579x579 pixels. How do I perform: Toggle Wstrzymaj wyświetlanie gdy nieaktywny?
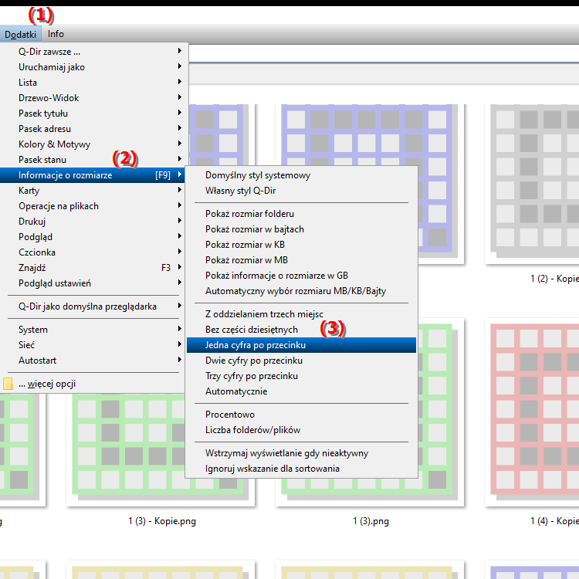(x=301, y=453)
